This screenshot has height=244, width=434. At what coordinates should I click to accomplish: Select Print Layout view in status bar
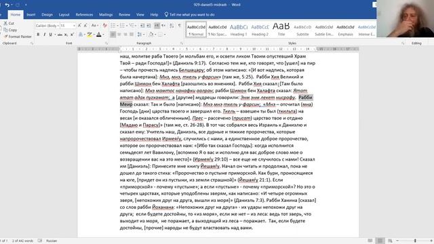380,241
